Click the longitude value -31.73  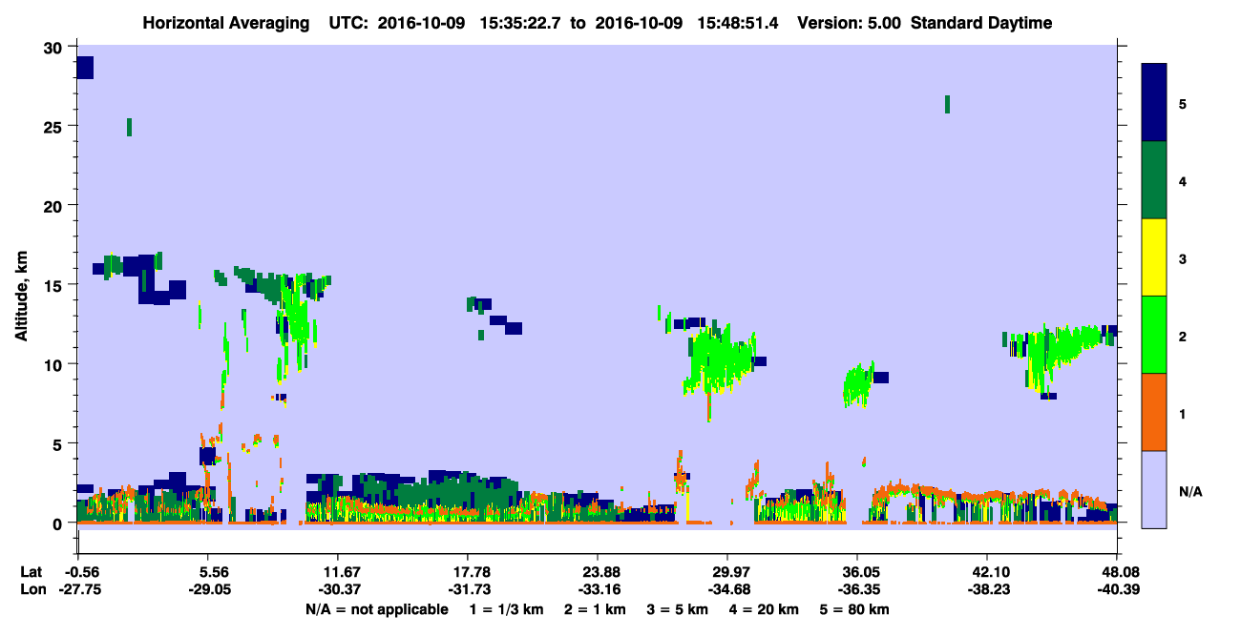(x=467, y=589)
